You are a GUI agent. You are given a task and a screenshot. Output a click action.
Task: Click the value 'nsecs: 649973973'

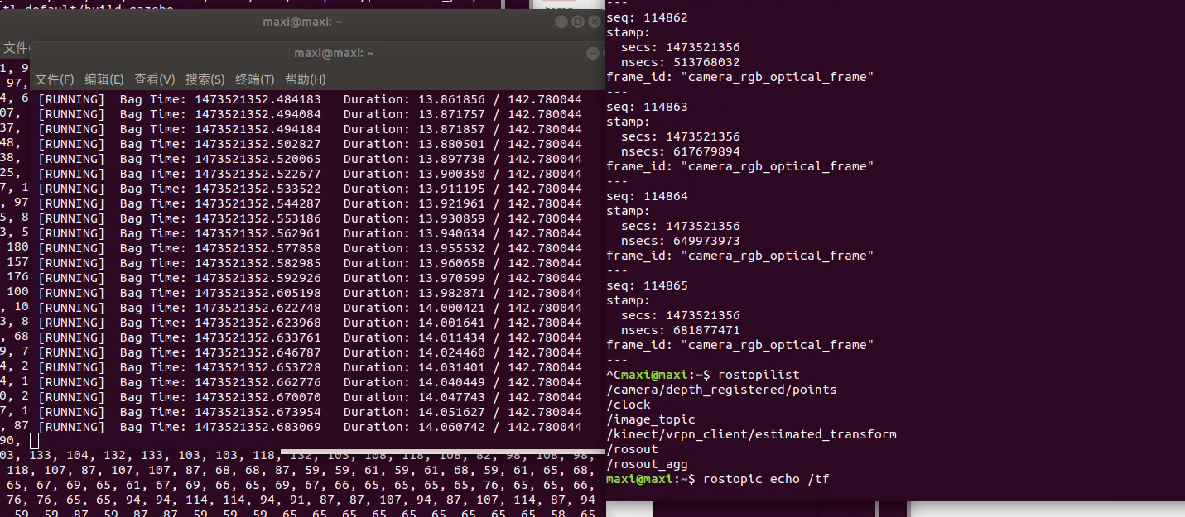point(681,241)
